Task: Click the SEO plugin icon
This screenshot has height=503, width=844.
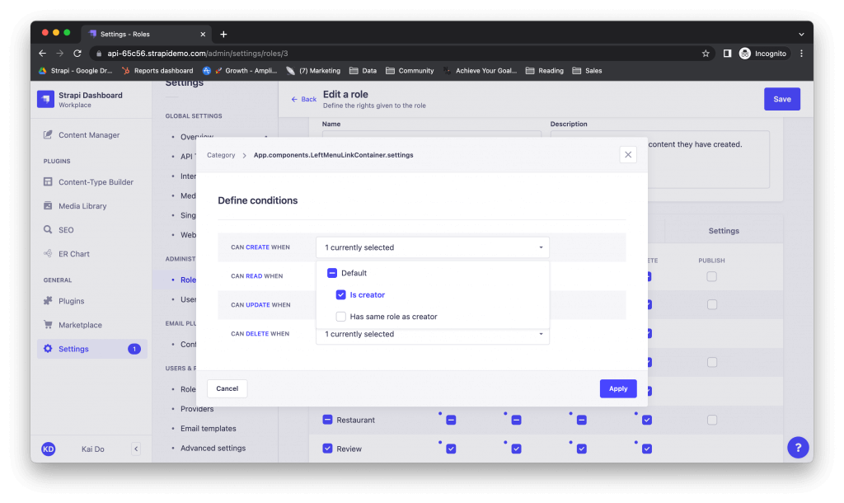Action: (x=49, y=229)
